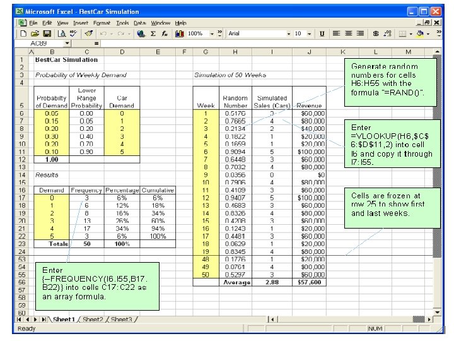Open the File menu
The width and height of the screenshot is (454, 341).
33,23
